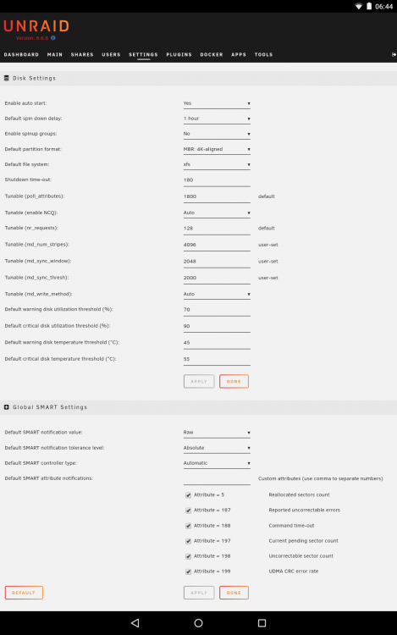This screenshot has height=635, width=397.
Task: Open Default SMART notification value dropdown
Action: point(217,433)
